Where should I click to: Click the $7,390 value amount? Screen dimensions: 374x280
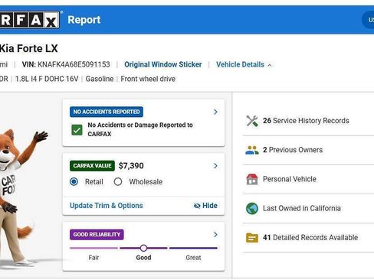click(x=131, y=166)
